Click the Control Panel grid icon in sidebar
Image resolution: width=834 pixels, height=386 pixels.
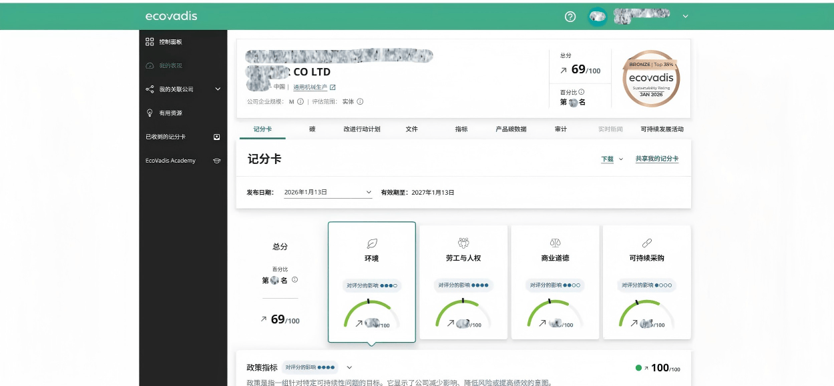[x=150, y=42]
